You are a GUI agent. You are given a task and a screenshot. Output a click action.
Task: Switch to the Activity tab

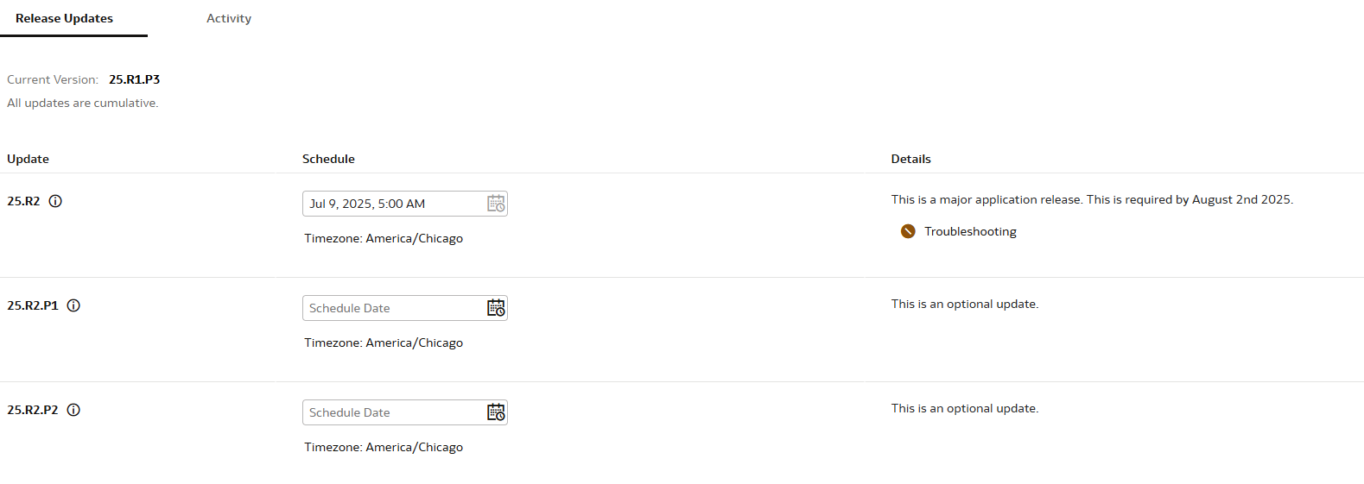coord(229,18)
